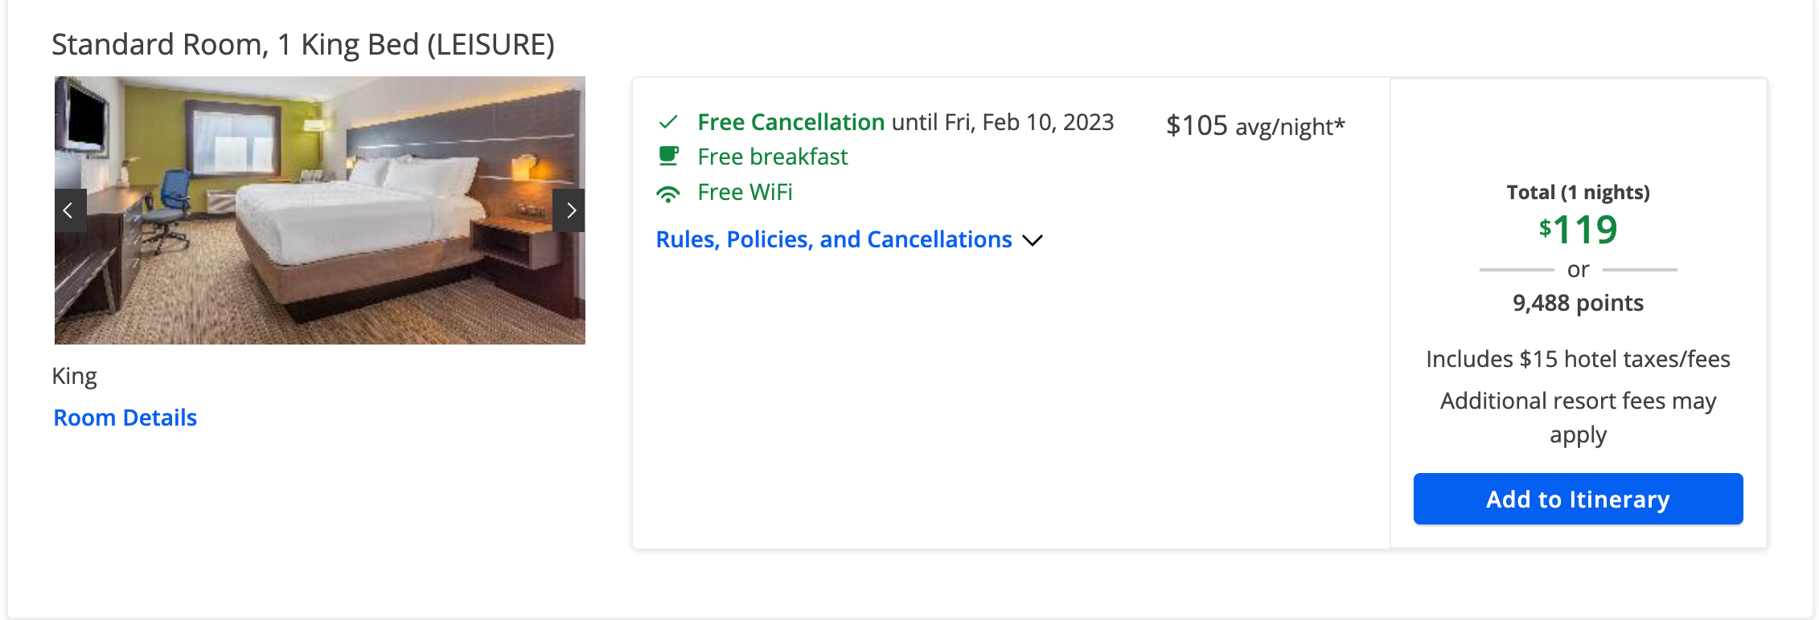Click the Free Cancellation checkmark icon
This screenshot has width=1819, height=620.
(x=668, y=122)
